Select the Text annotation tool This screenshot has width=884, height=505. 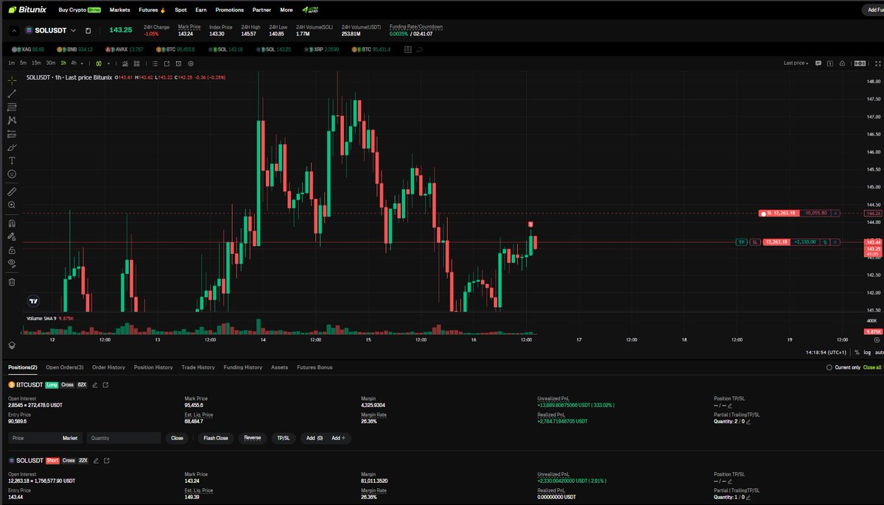click(x=12, y=160)
